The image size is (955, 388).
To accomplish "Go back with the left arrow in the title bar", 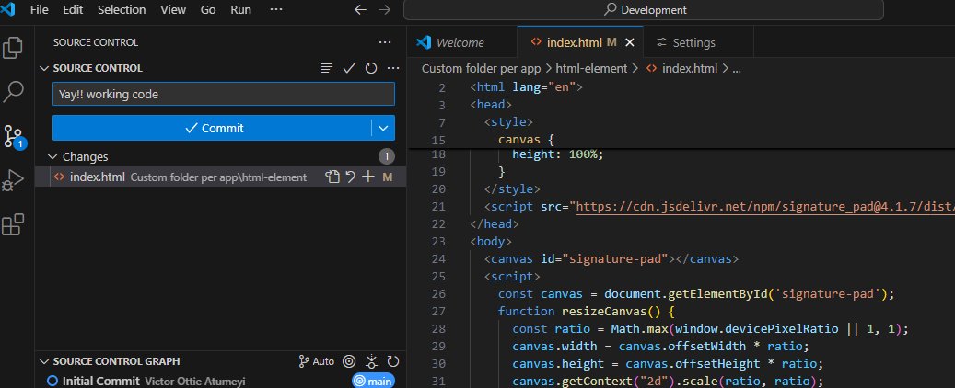I will (361, 10).
